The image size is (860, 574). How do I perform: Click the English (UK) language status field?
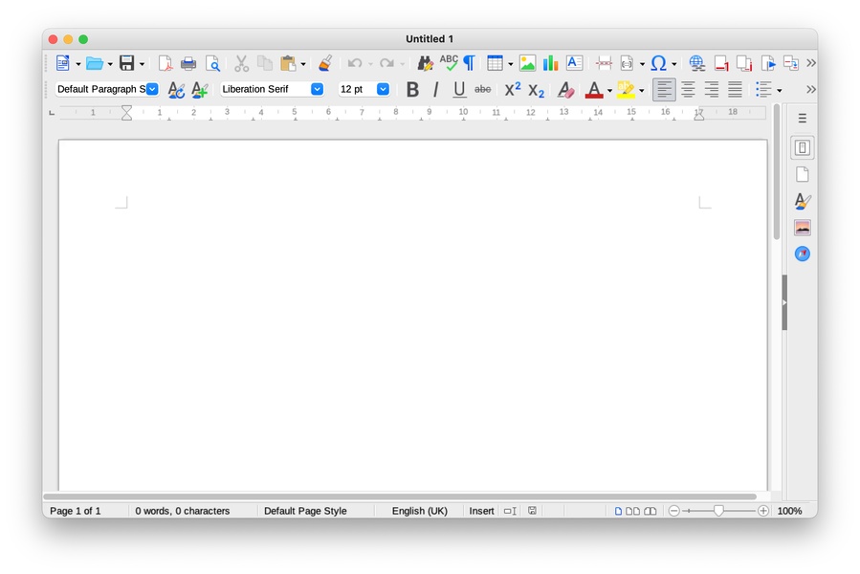(x=419, y=511)
